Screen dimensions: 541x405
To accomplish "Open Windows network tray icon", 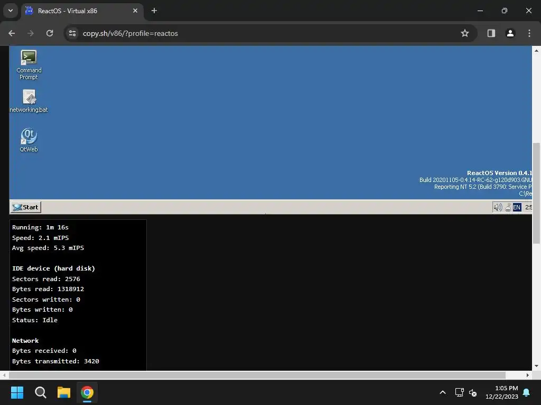I will (x=459, y=392).
